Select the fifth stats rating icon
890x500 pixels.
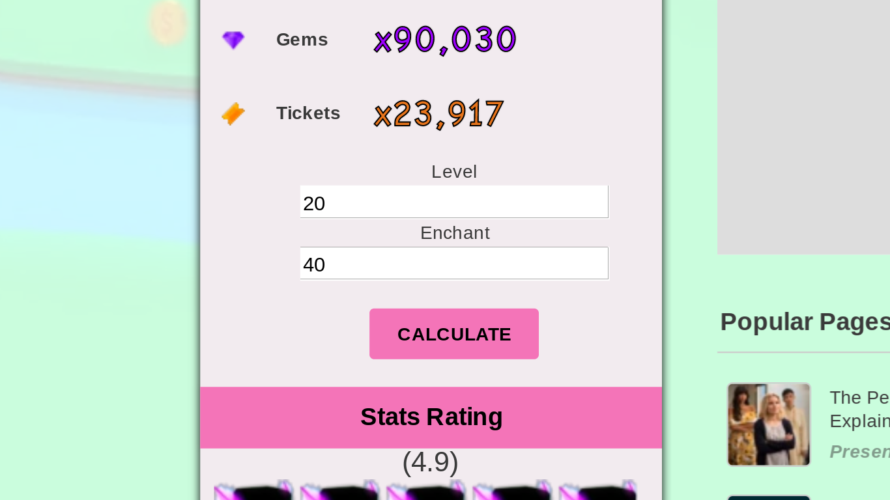coord(597,490)
